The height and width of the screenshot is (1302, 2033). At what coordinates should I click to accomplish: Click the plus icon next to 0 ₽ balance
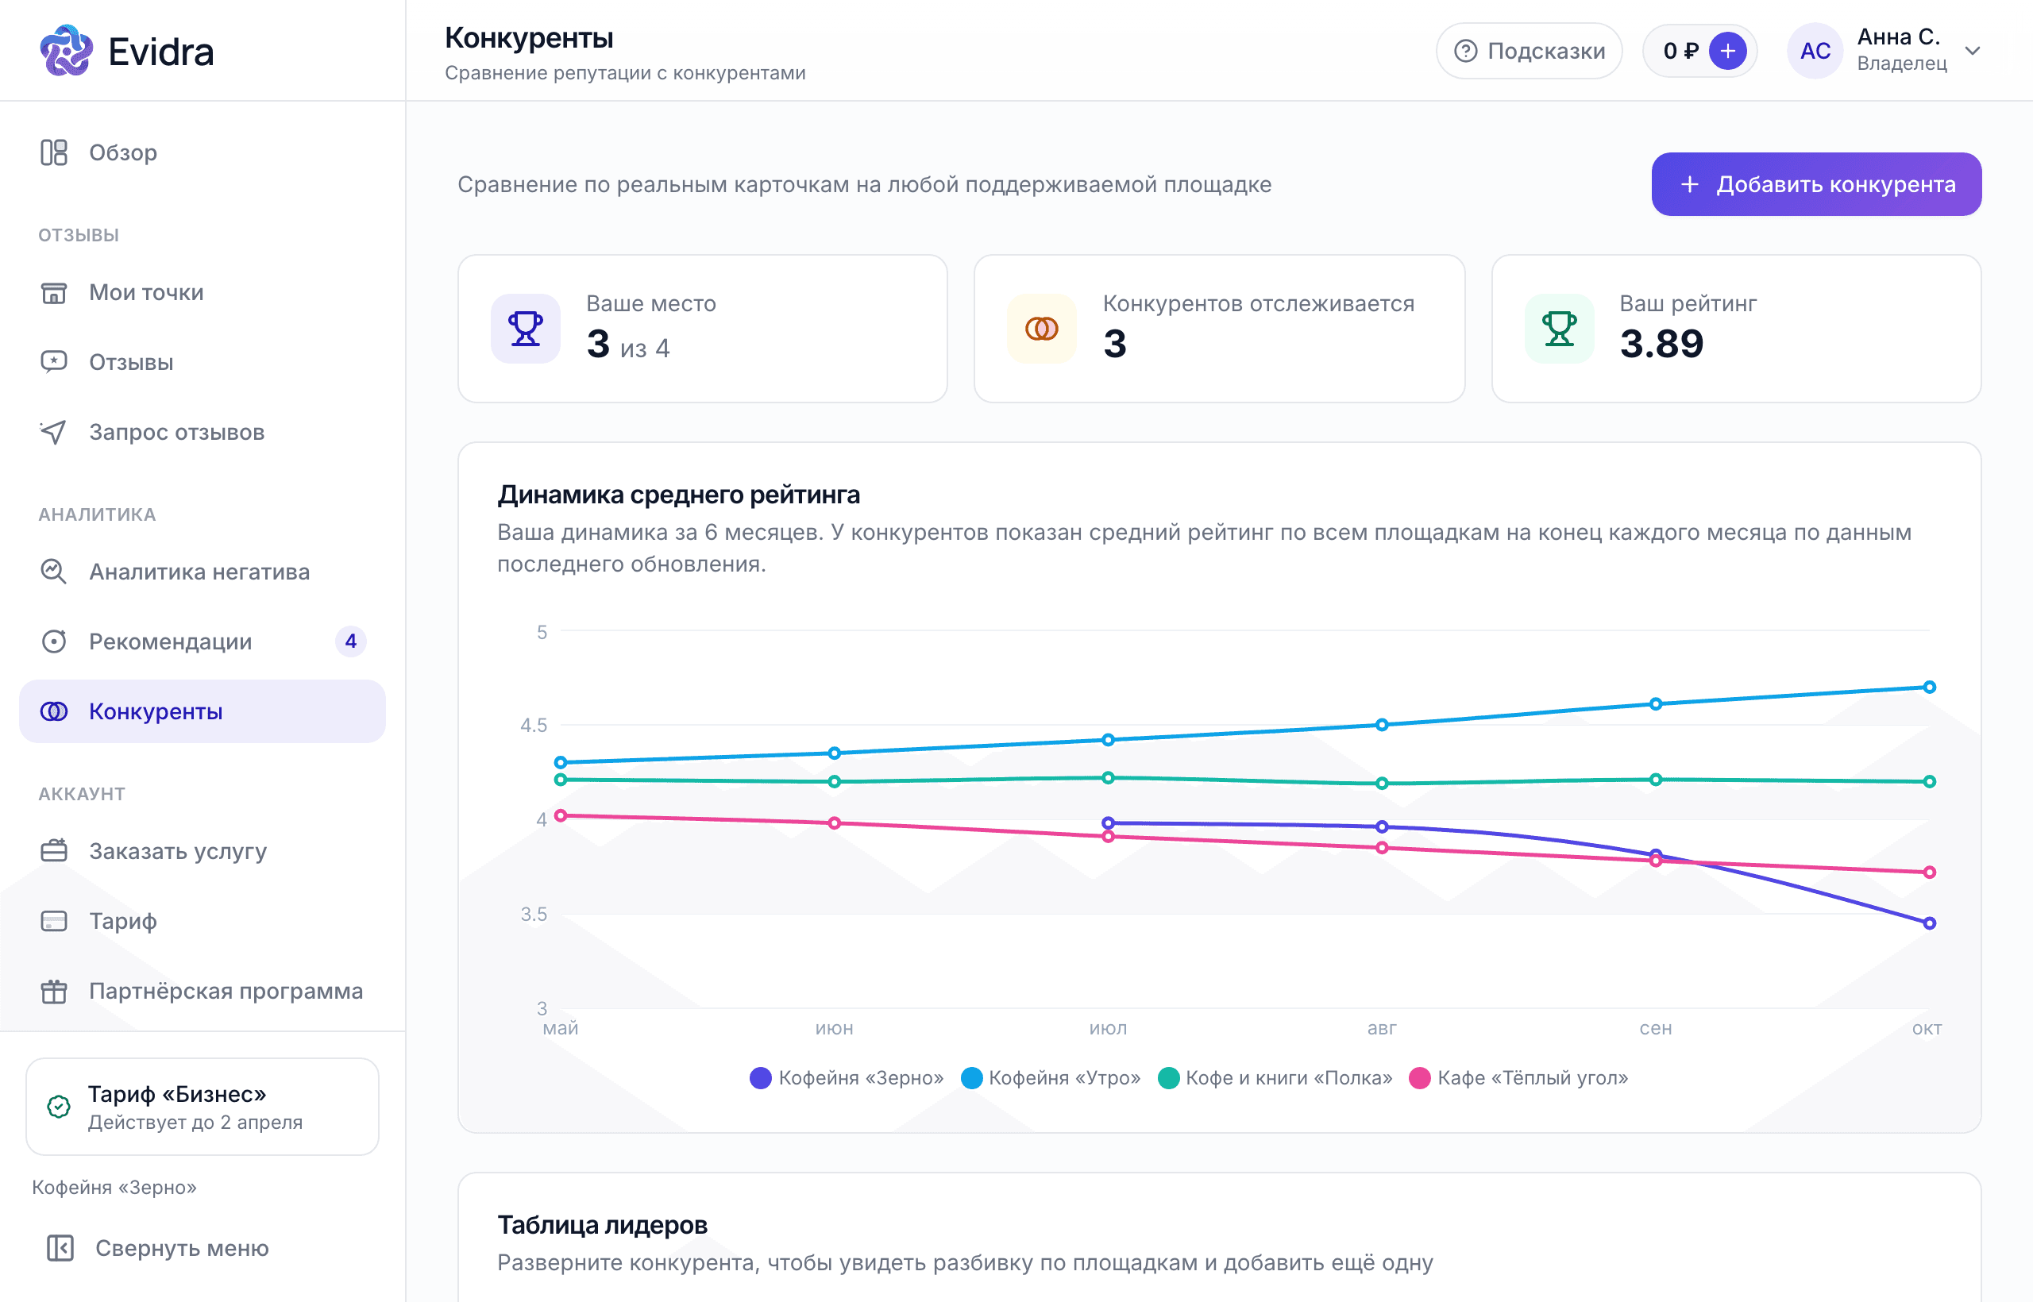tap(1727, 51)
